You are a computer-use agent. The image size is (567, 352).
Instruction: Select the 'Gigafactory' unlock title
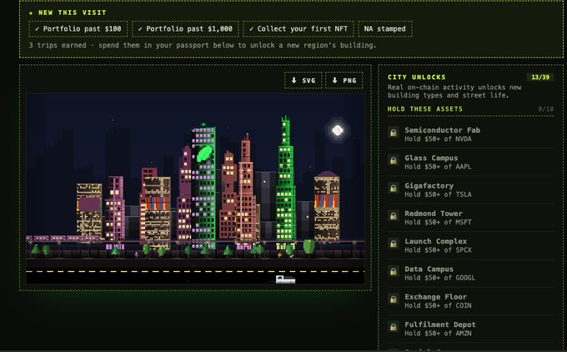point(429,185)
